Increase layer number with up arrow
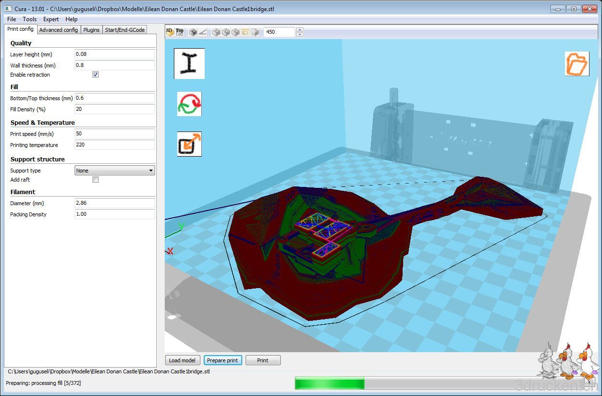 300,30
